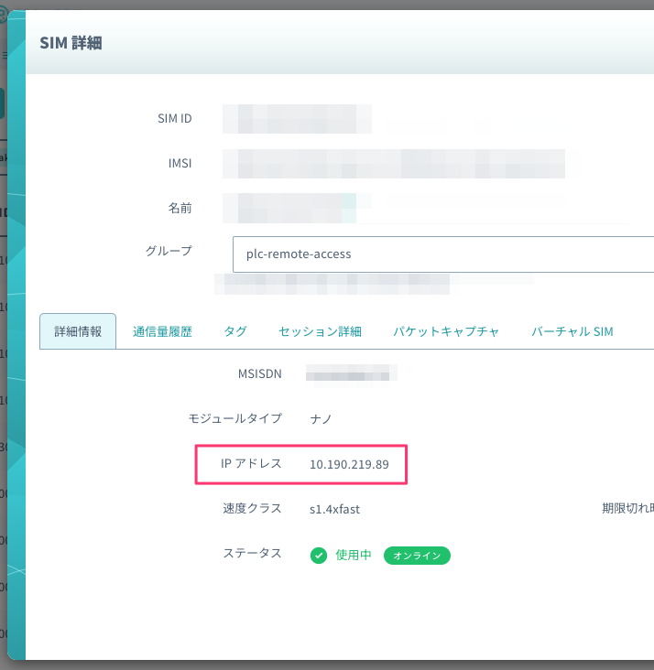Click the green checkmark status icon
This screenshot has width=654, height=670.
click(x=319, y=556)
